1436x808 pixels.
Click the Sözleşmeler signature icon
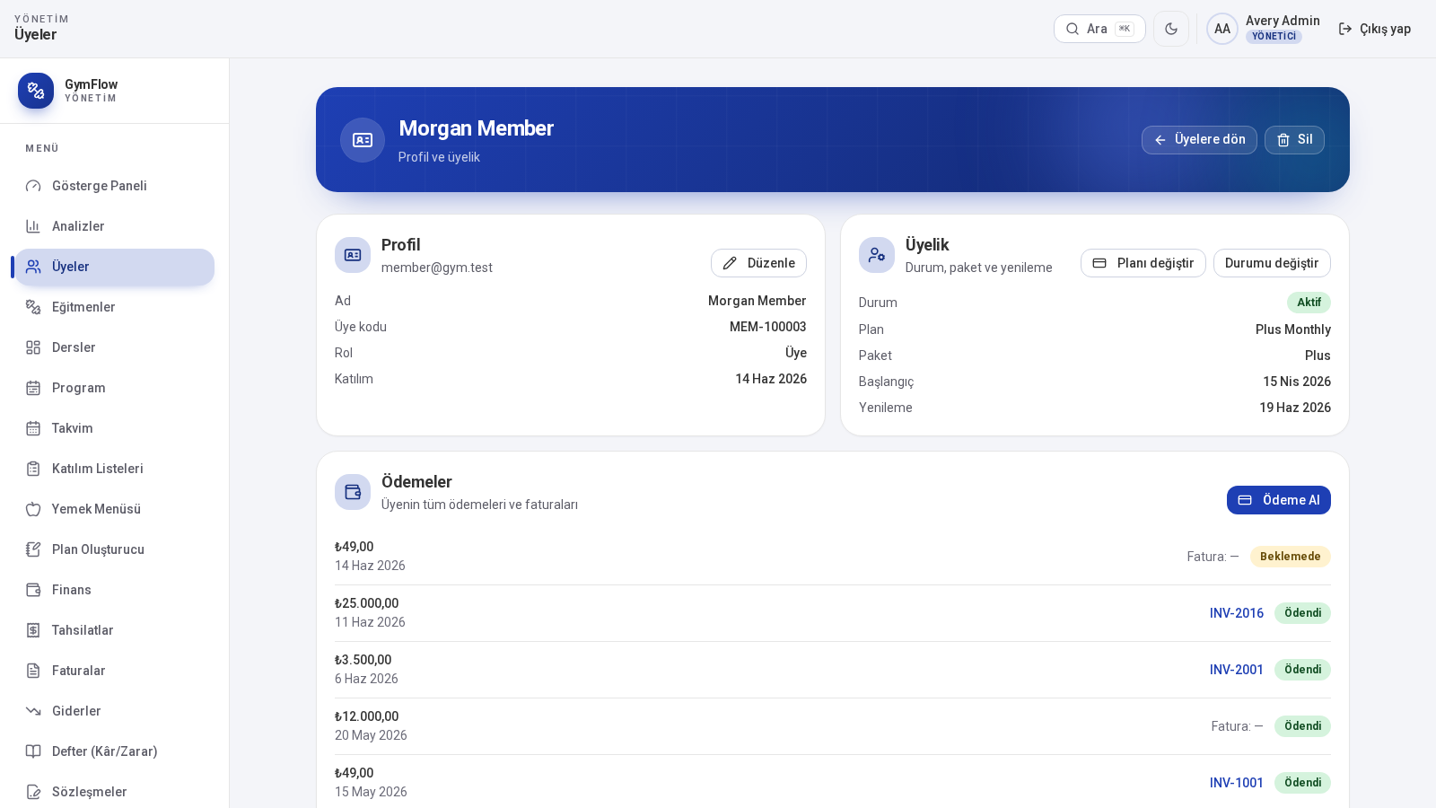33,792
